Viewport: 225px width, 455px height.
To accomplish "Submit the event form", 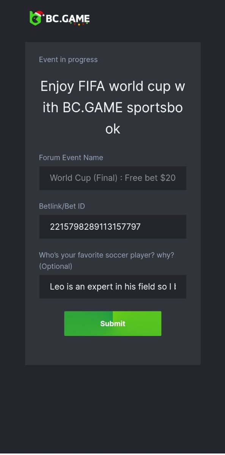I will 113,323.
